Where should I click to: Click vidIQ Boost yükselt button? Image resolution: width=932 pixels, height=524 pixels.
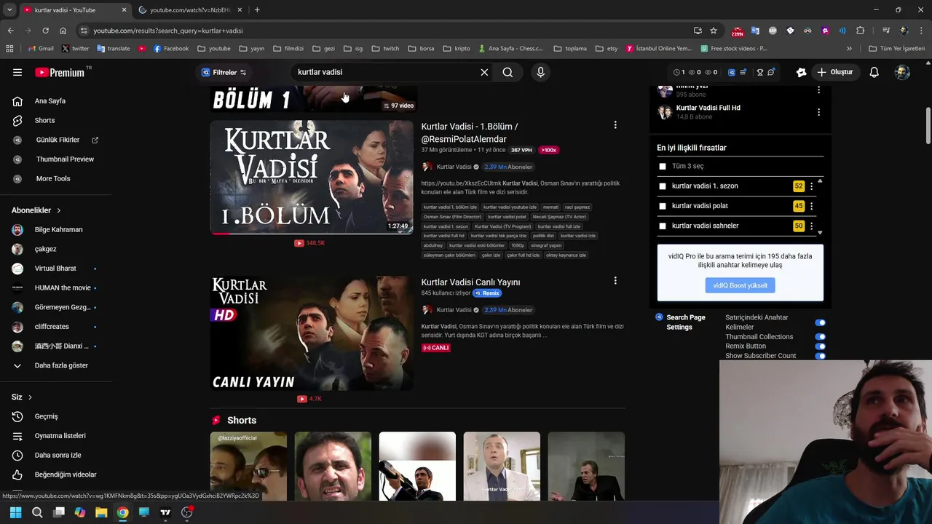coord(740,285)
